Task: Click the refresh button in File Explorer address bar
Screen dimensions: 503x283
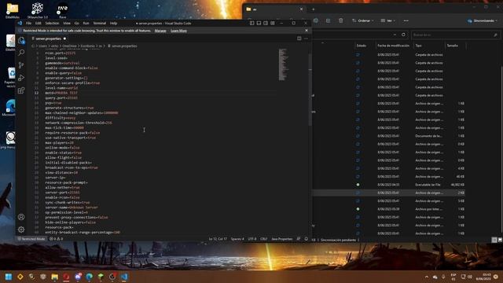Action: pos(403,35)
